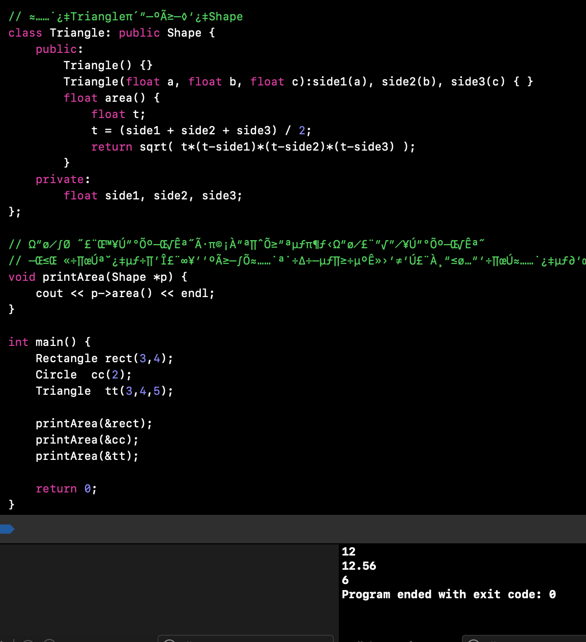Click the console output '12.56'
This screenshot has width=586, height=642.
pyautogui.click(x=359, y=566)
